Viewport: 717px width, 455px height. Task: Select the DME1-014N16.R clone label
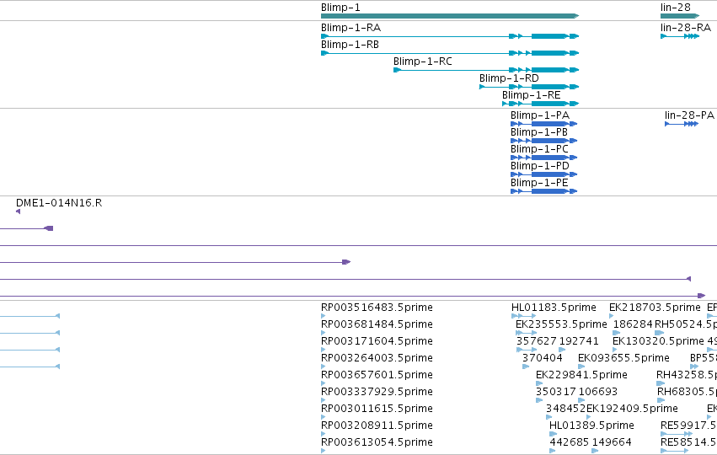[59, 203]
